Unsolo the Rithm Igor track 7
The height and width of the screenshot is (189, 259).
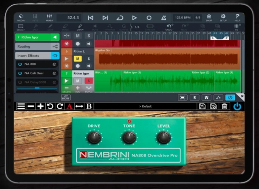click(89, 81)
